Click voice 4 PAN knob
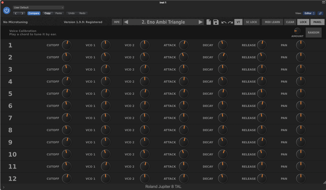Viewport: 326px width, 190px height. coord(301,81)
